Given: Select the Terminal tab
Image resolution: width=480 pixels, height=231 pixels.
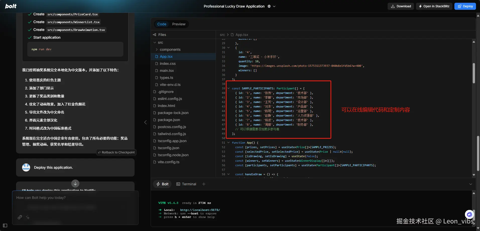Looking at the screenshot, I should pyautogui.click(x=186, y=184).
